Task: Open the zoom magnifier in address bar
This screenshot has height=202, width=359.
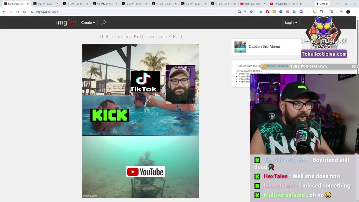Action: pos(245,12)
